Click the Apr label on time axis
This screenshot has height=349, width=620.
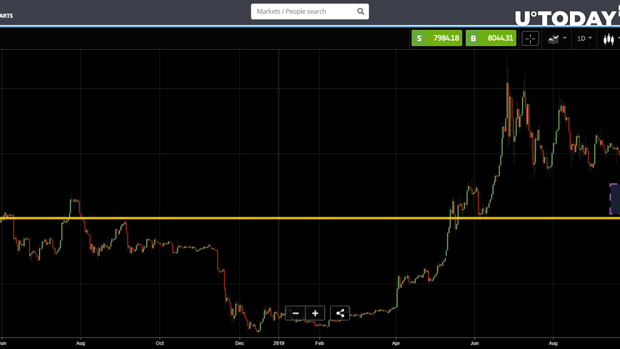(396, 343)
